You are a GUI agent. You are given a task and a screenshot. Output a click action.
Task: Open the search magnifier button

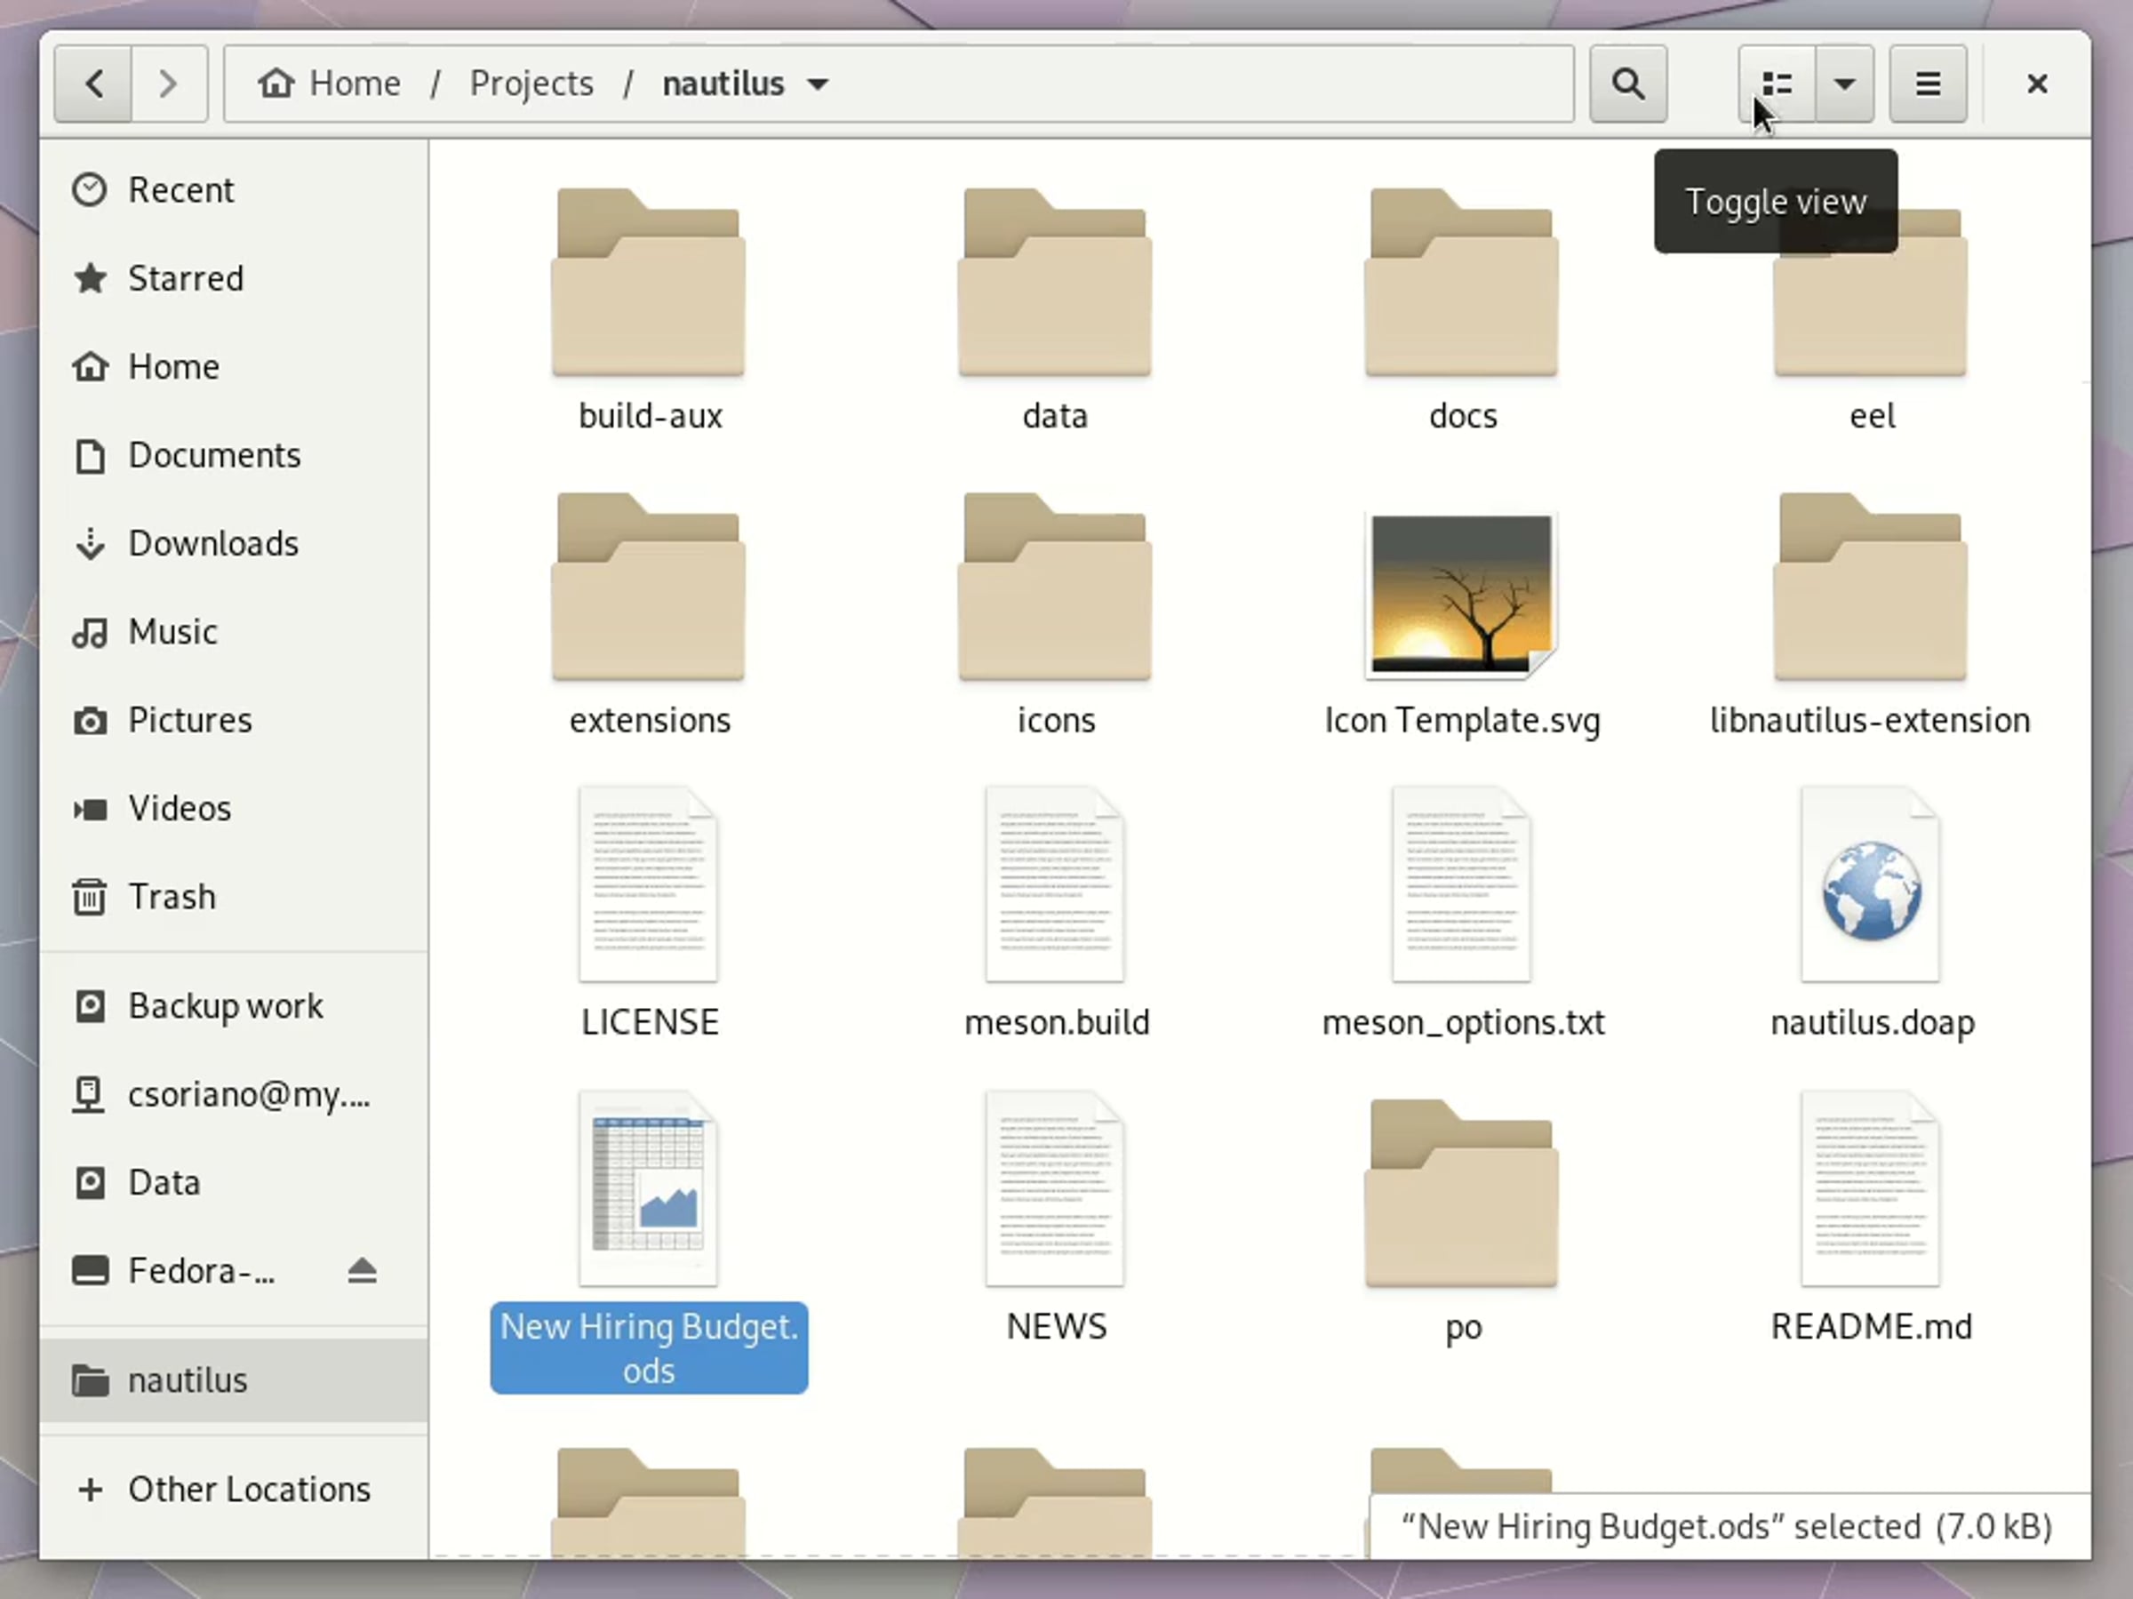tap(1627, 84)
